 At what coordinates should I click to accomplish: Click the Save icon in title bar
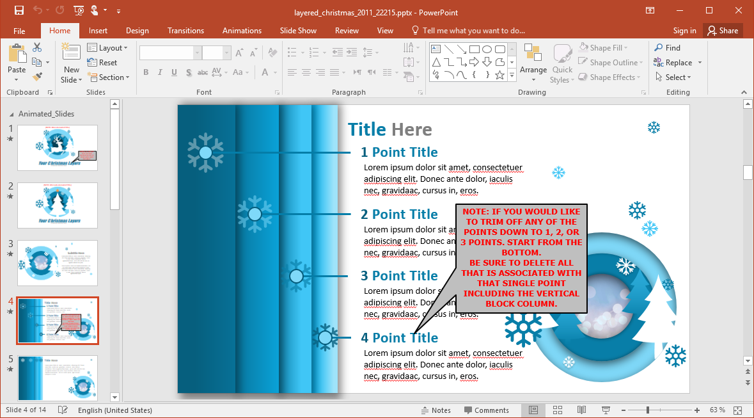coord(19,11)
